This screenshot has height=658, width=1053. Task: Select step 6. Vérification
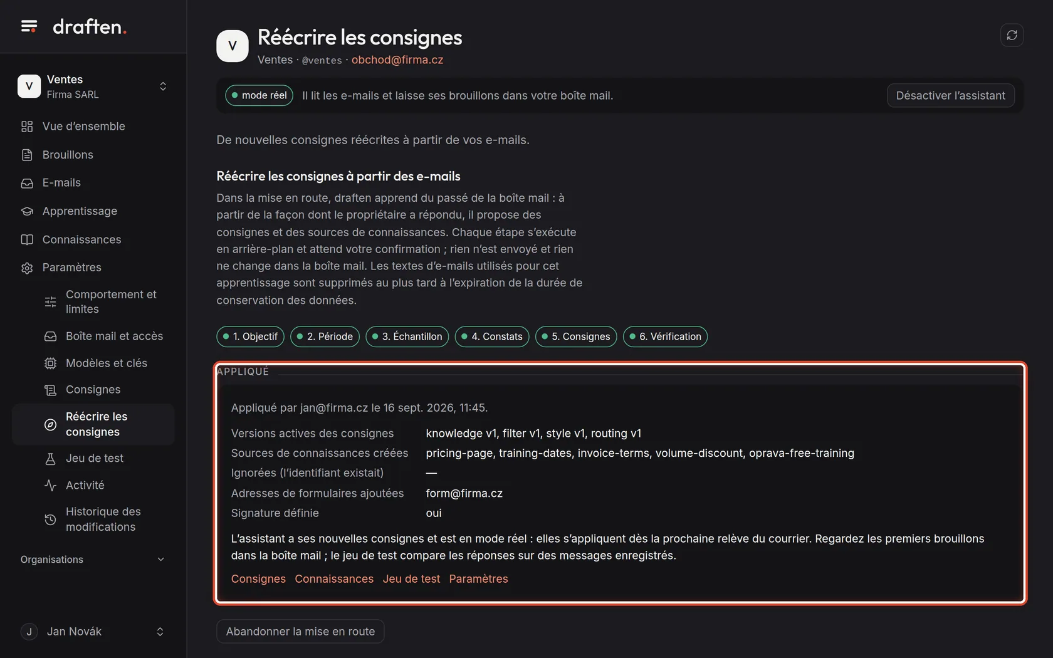[665, 337]
